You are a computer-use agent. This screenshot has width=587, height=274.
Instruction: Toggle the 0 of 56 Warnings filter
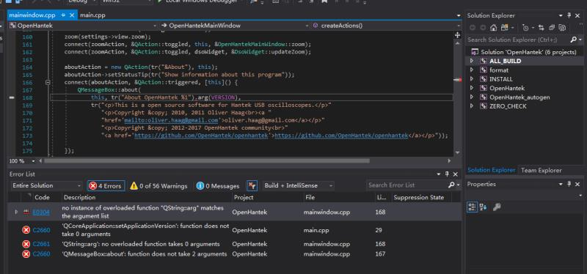click(x=158, y=186)
